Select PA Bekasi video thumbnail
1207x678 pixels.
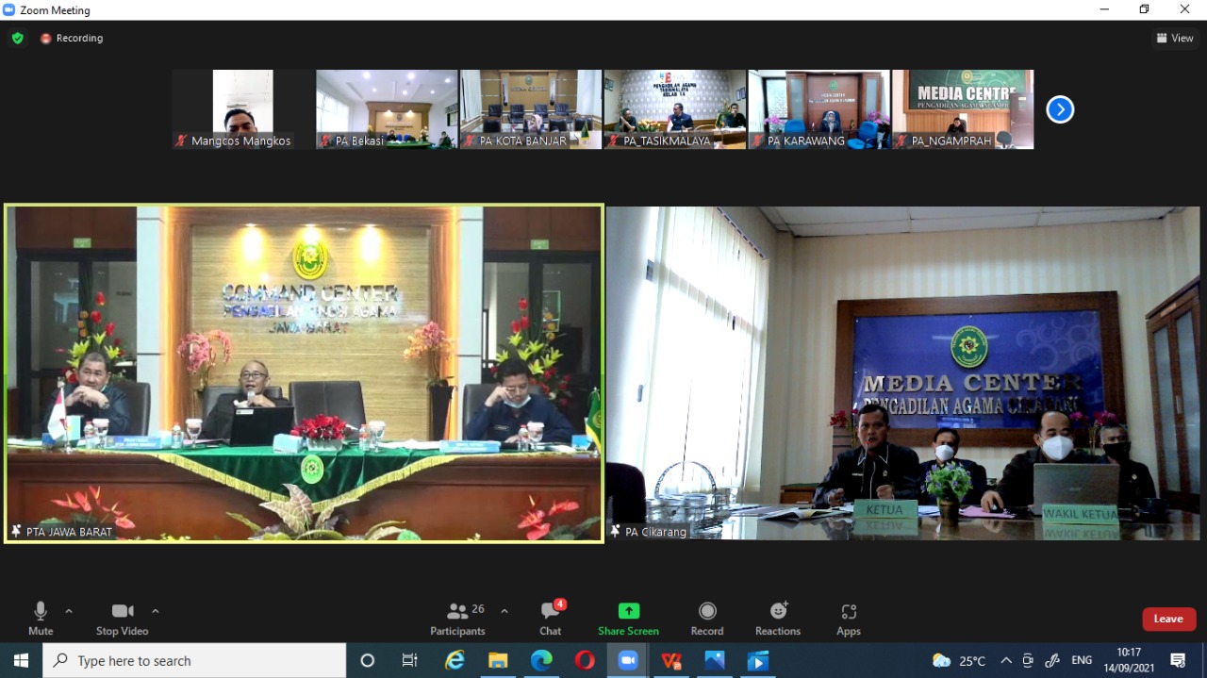pos(387,109)
